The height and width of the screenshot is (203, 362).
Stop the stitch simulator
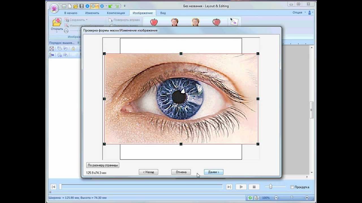pyautogui.click(x=254, y=187)
